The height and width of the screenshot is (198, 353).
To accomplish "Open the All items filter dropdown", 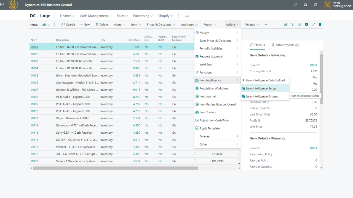I will pos(46,24).
